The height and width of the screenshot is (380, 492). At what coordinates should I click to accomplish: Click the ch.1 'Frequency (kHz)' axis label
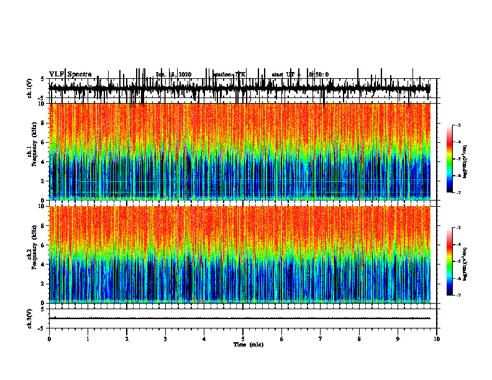coord(34,144)
